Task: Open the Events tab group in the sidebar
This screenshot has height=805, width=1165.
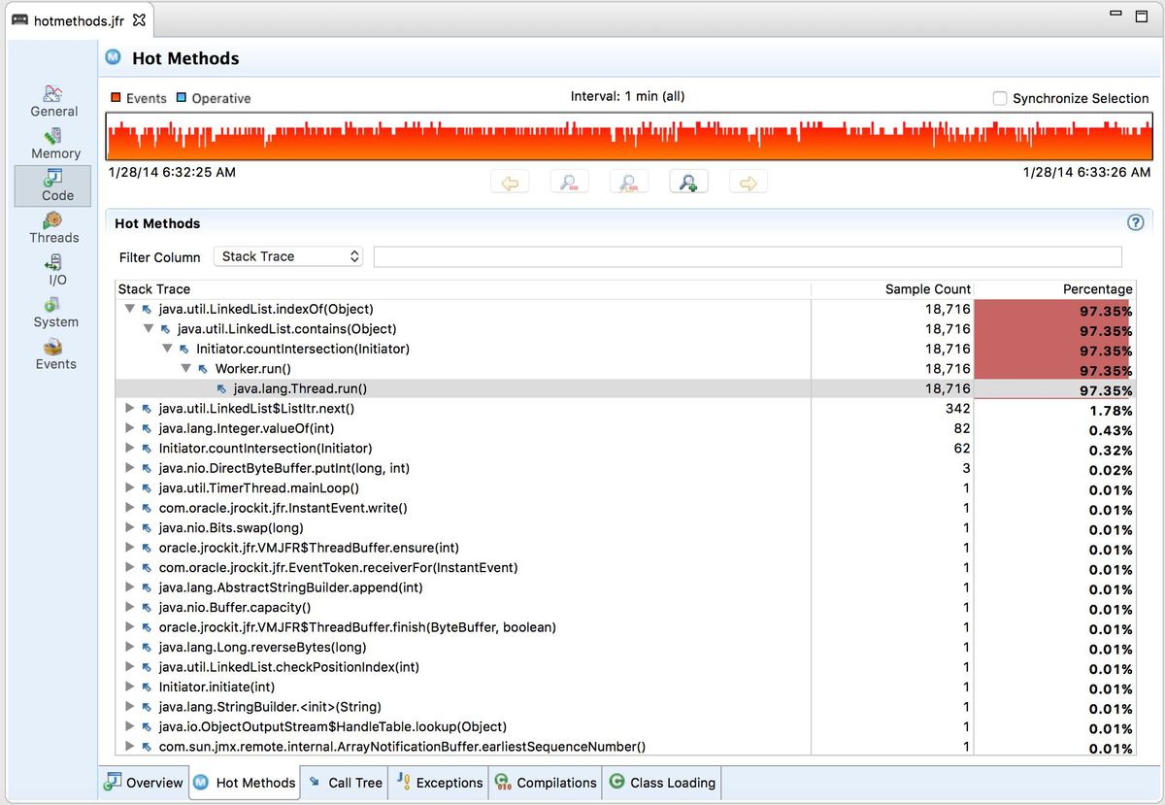Action: point(55,354)
